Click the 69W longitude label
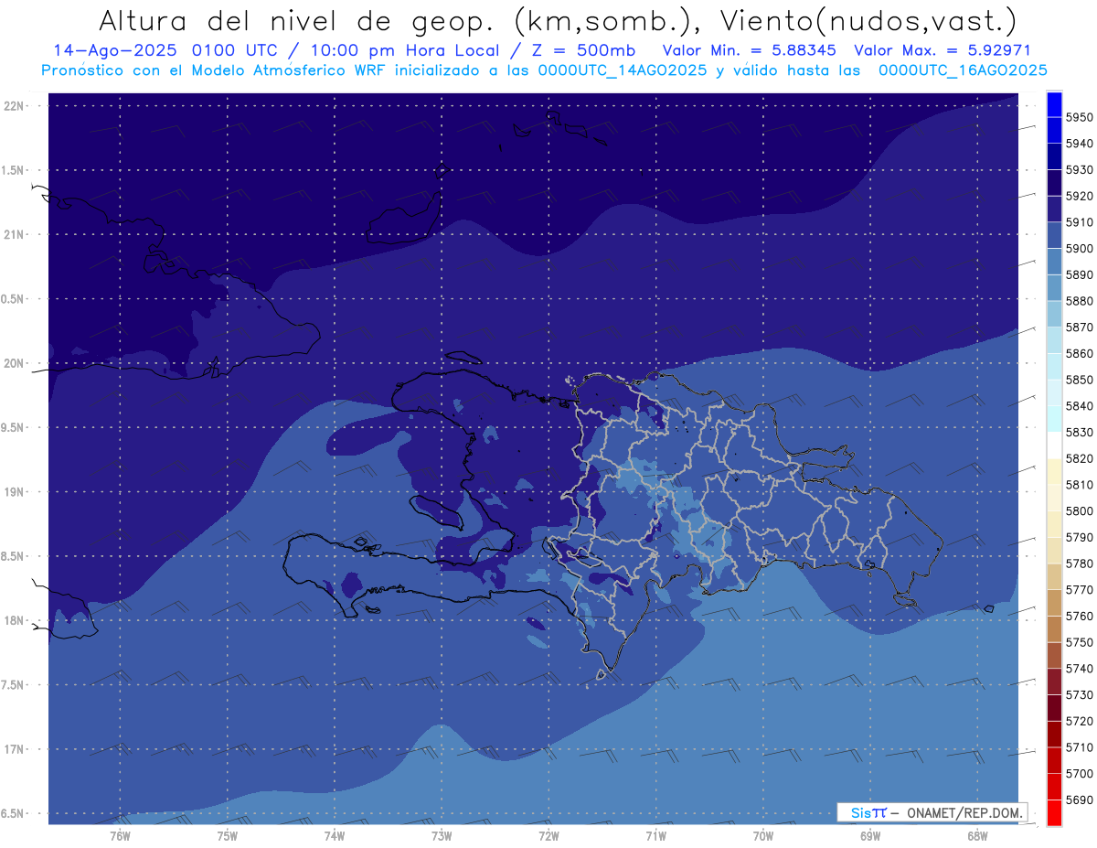1097x848 pixels. [x=870, y=835]
